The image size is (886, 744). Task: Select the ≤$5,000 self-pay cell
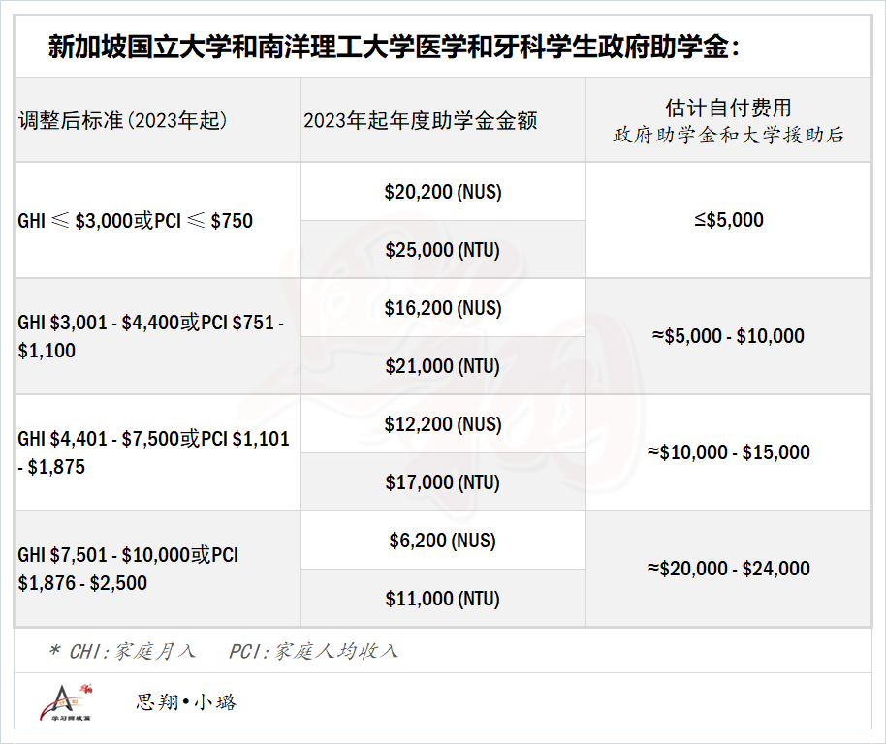click(729, 220)
